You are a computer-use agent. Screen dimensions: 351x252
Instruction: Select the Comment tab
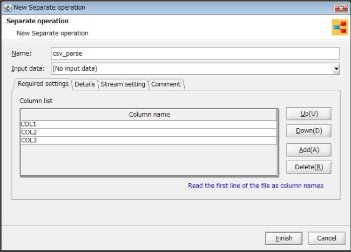166,84
